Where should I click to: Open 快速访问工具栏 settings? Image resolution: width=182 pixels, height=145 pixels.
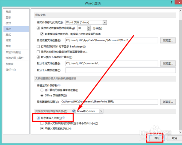coord(15,58)
